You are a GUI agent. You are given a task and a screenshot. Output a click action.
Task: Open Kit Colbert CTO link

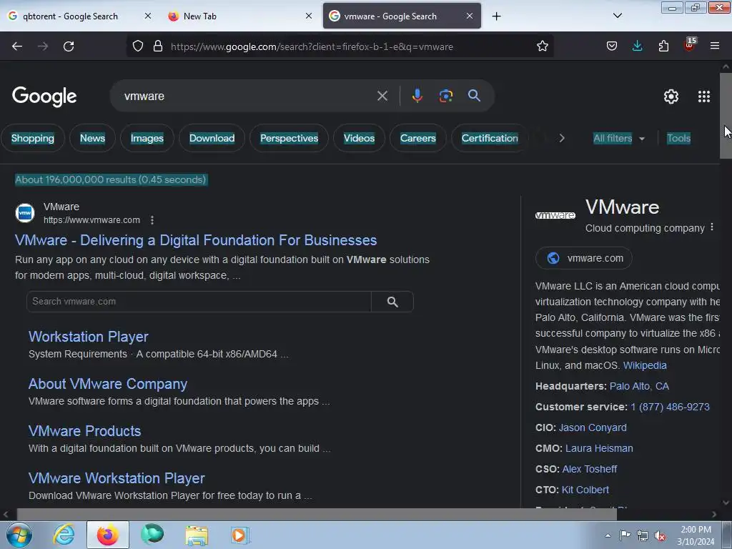coord(585,490)
